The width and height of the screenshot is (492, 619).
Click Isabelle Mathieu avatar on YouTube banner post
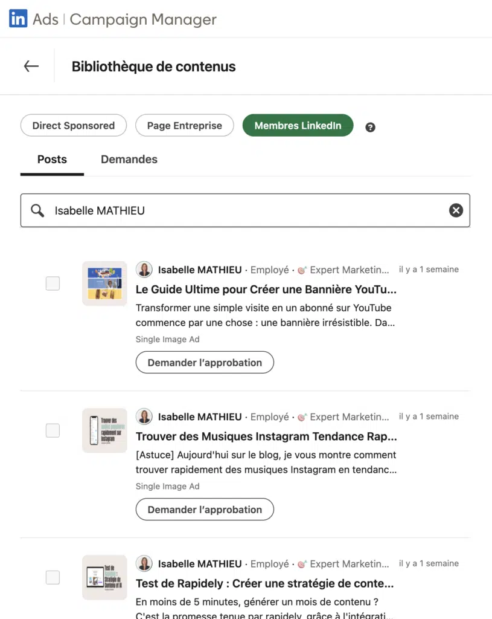pyautogui.click(x=144, y=270)
